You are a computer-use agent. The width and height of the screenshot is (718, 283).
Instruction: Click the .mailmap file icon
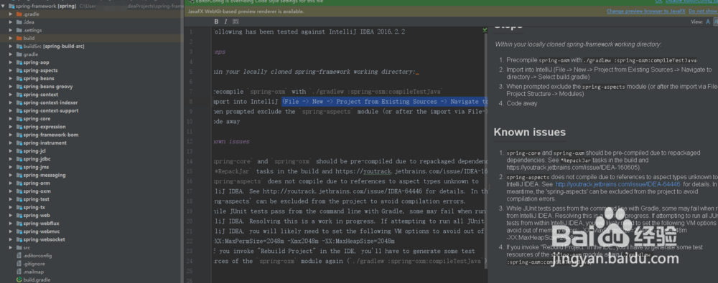tap(19, 272)
